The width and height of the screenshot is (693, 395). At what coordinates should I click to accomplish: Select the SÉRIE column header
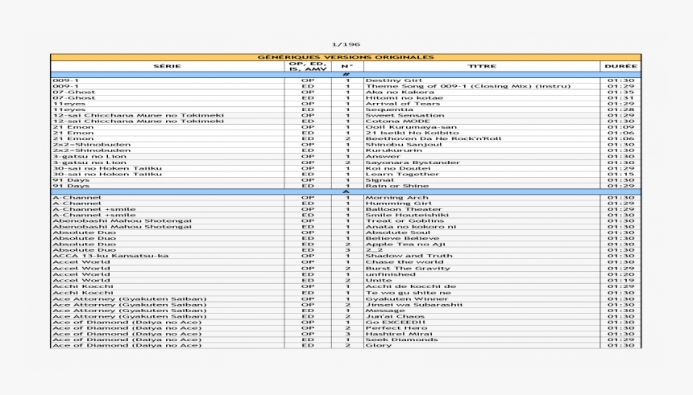click(167, 66)
